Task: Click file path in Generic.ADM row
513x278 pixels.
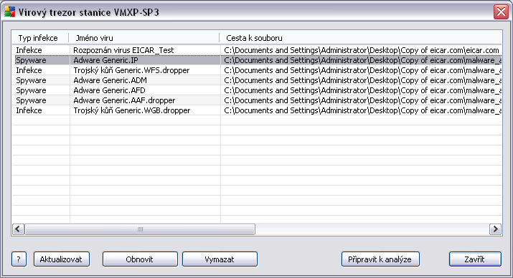Action: point(363,80)
